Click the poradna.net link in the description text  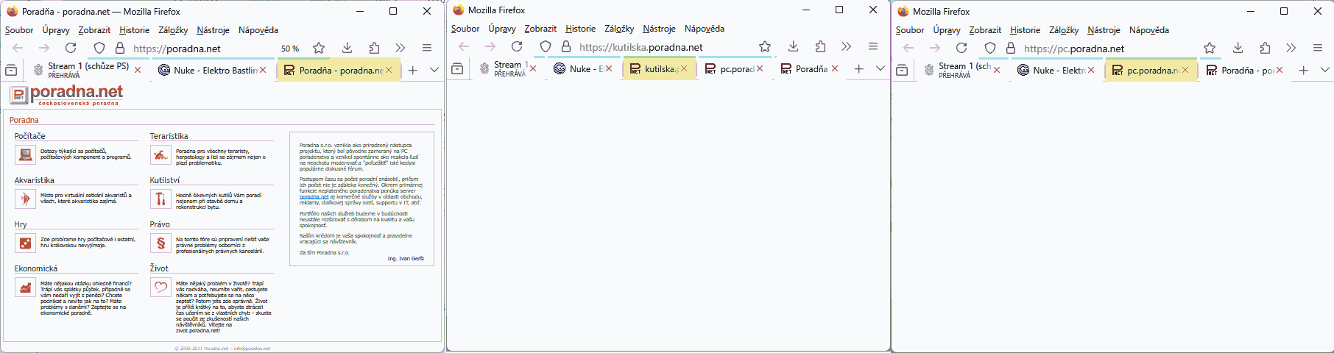point(314,197)
